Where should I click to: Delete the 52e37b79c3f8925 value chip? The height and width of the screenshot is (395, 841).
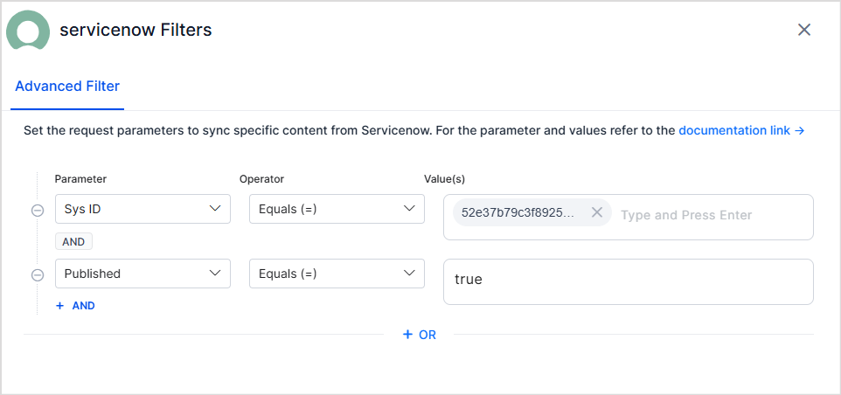click(597, 212)
